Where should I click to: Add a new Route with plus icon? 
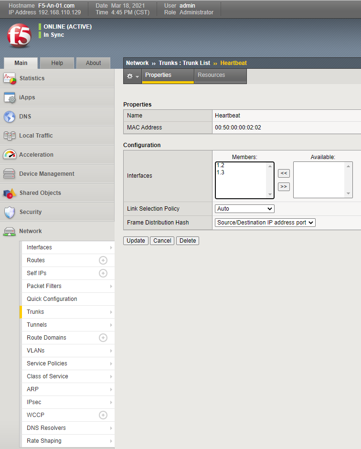click(103, 260)
